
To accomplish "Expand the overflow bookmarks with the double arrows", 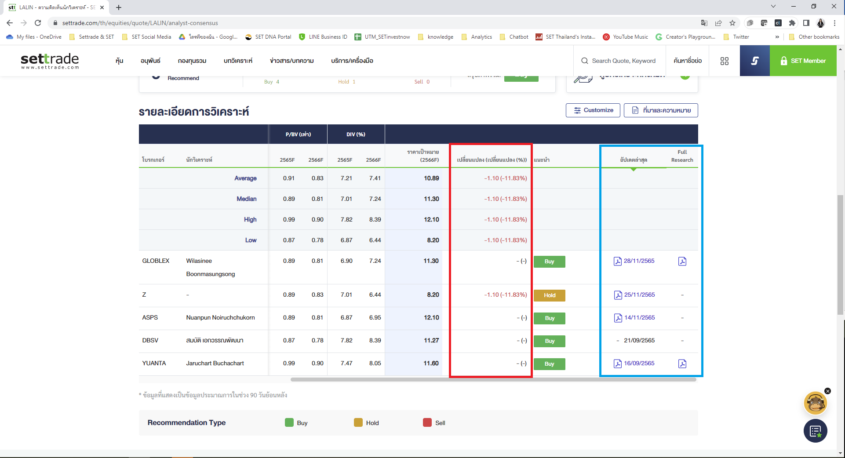I will 777,37.
